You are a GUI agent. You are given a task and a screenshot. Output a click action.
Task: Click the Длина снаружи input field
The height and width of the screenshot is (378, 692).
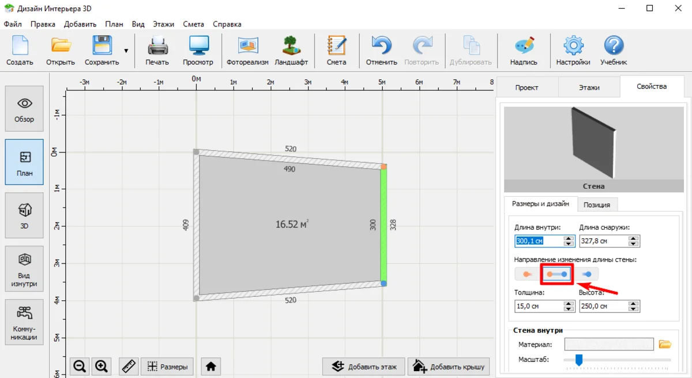point(603,241)
